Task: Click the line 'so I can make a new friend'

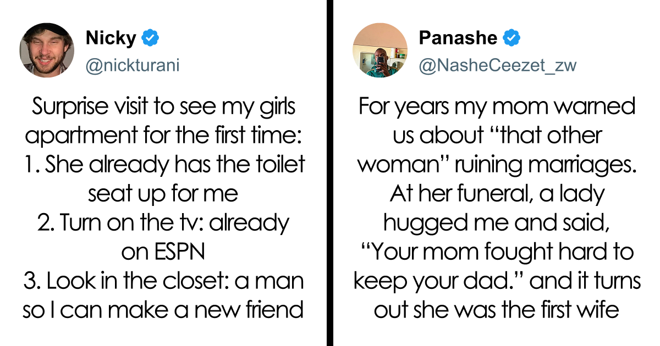Action: tap(163, 310)
